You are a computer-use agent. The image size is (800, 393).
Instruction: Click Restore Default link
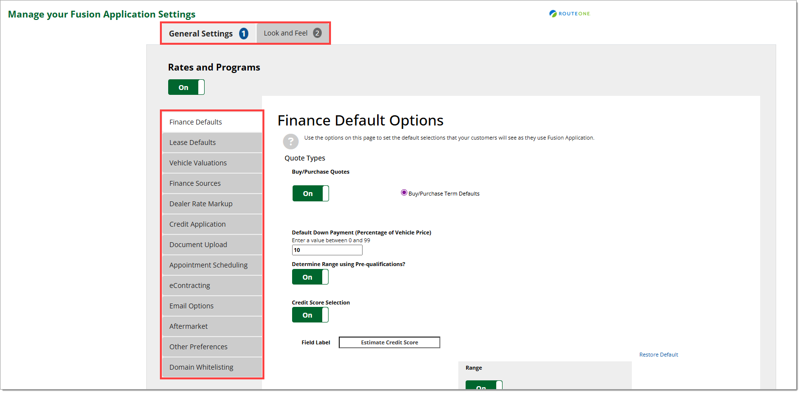658,355
